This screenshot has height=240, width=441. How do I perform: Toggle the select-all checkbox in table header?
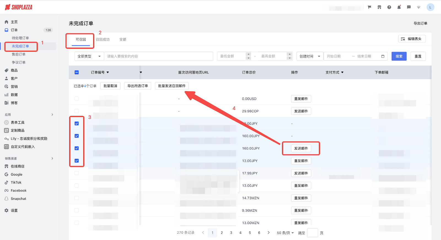coord(77,72)
